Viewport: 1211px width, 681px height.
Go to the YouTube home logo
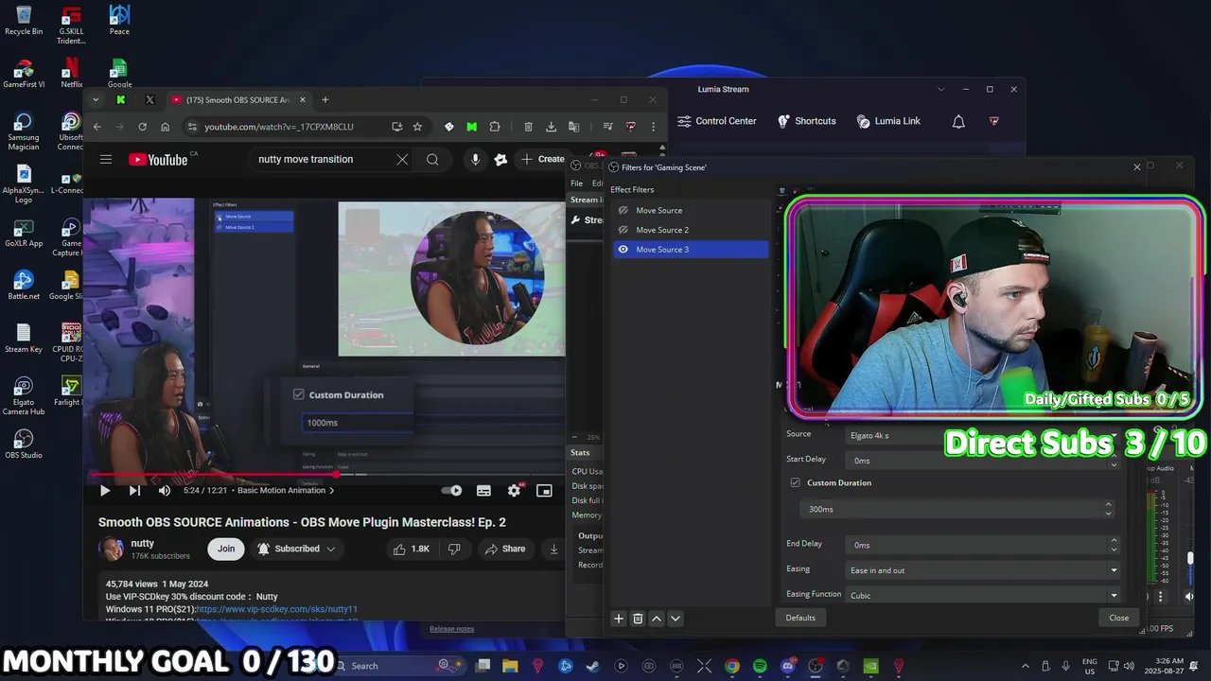158,160
